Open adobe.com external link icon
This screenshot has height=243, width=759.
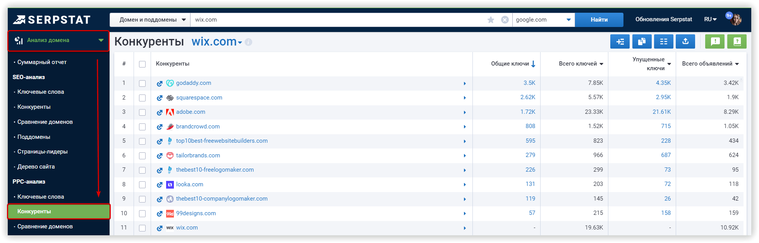[x=160, y=112]
